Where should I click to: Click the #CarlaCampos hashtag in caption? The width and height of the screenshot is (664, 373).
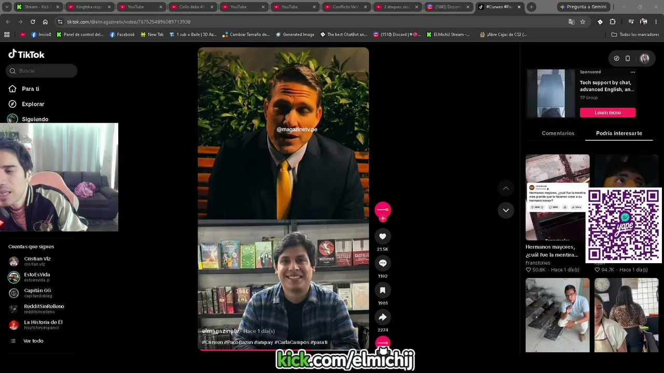(x=292, y=342)
